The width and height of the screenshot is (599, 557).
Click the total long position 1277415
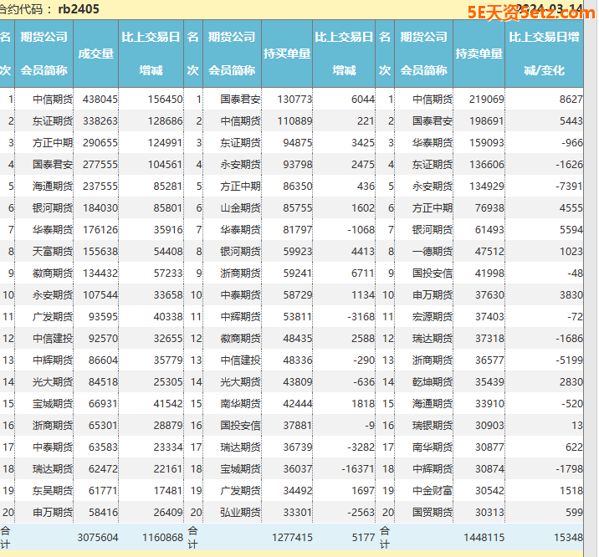coord(288,538)
